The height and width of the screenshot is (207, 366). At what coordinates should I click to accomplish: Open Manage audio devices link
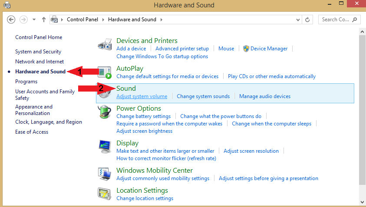264,96
